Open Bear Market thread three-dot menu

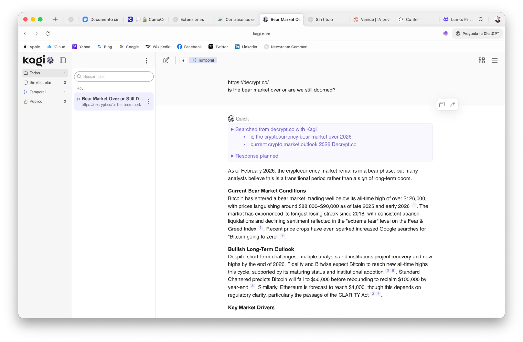pos(148,101)
